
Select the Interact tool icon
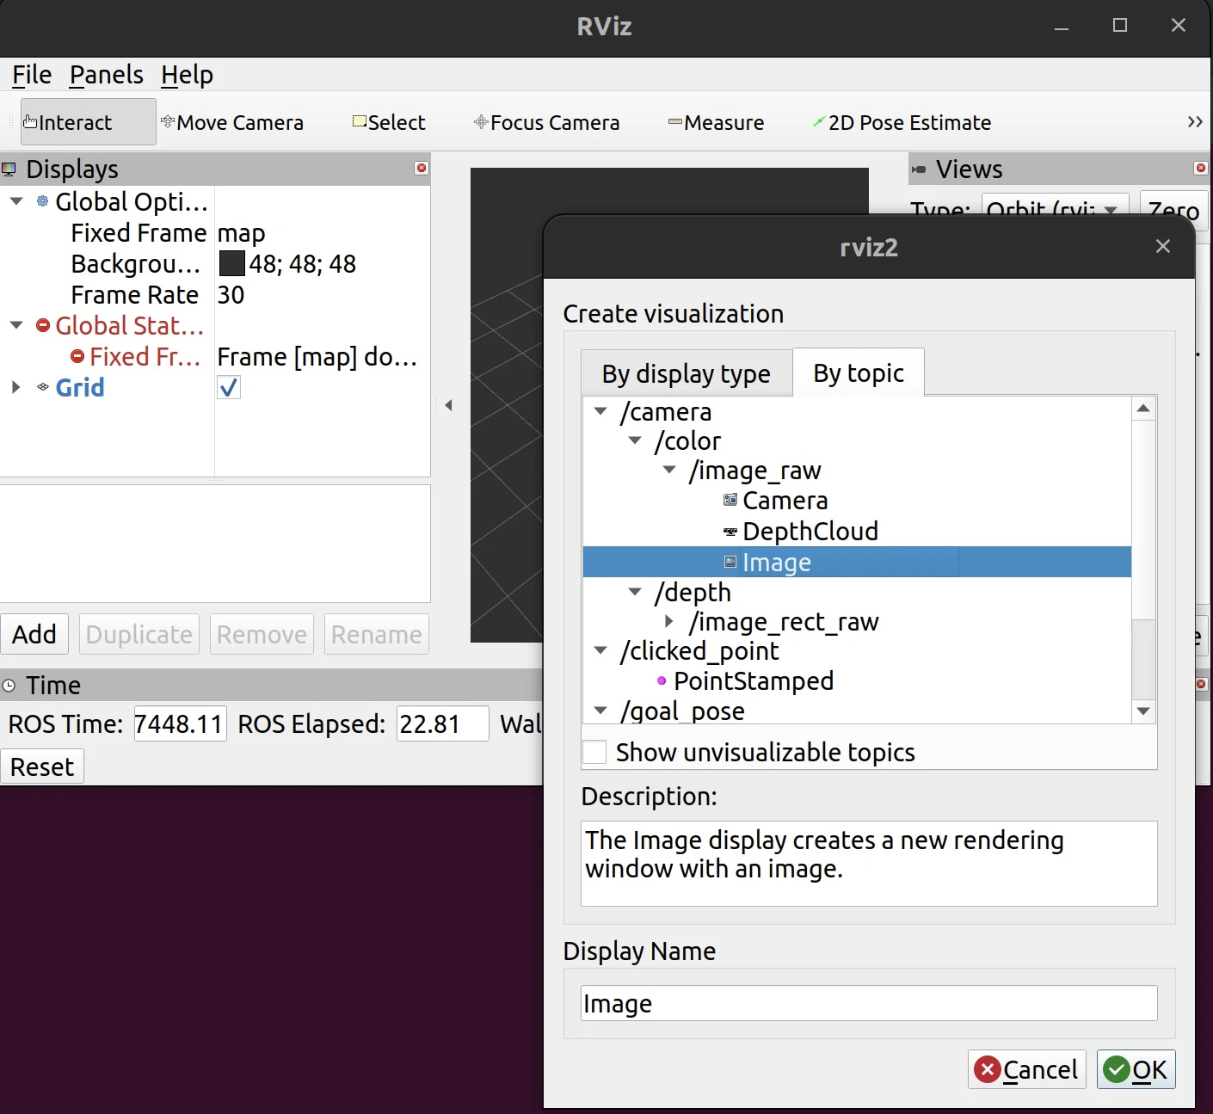[x=30, y=122]
